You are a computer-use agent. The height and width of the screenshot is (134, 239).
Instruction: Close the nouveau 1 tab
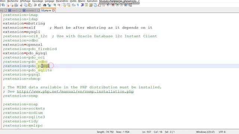coord(38,10)
